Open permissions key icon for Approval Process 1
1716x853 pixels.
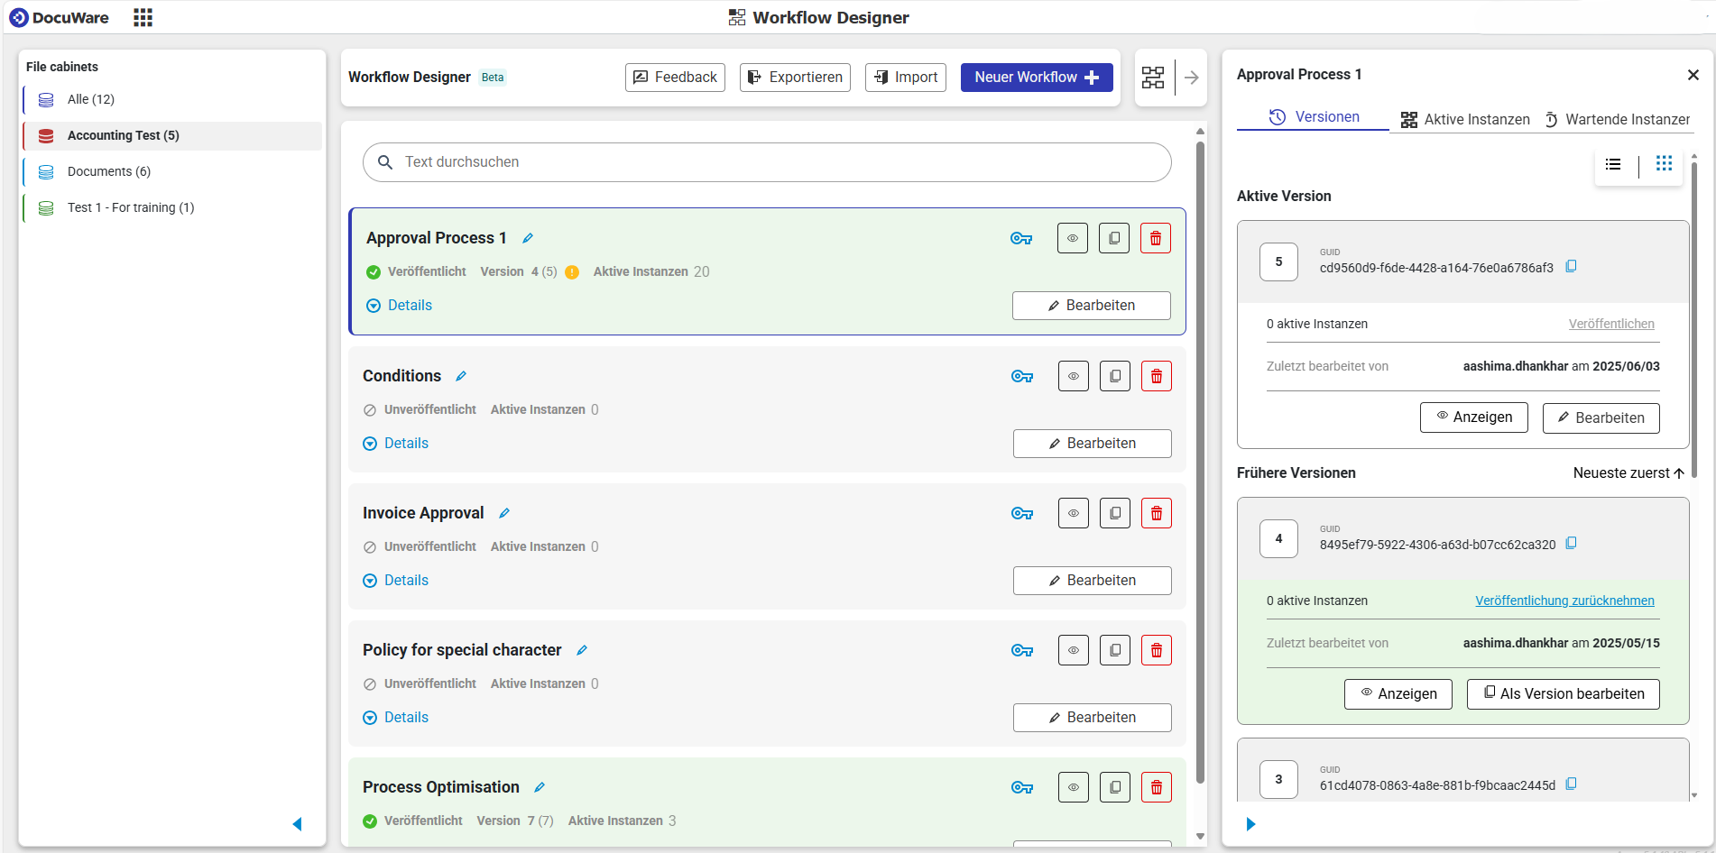point(1021,238)
